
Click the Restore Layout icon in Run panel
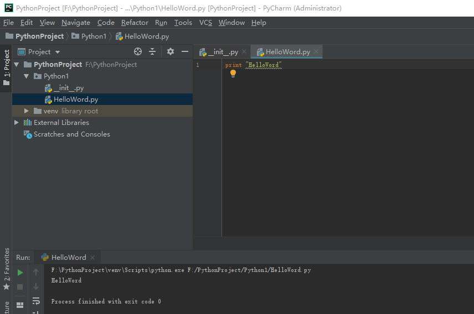point(20,305)
